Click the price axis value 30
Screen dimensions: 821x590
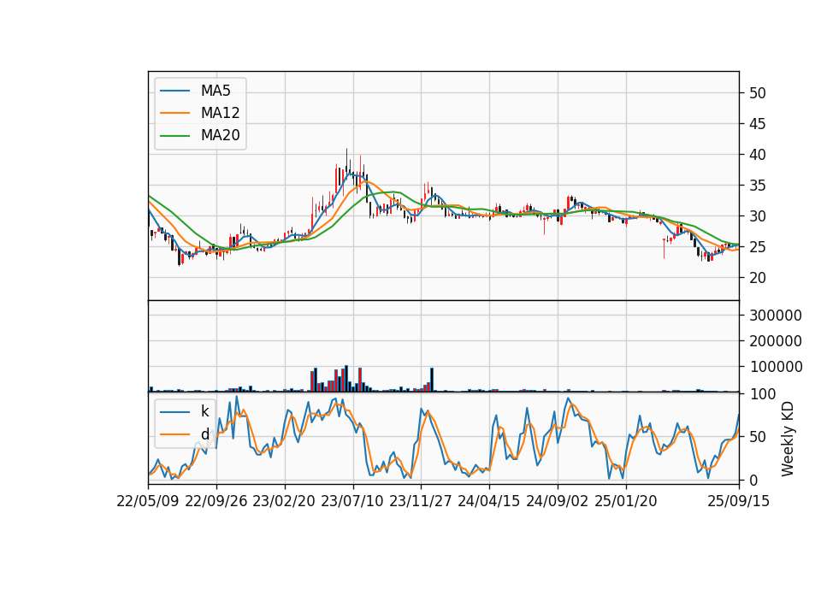[x=757, y=216]
